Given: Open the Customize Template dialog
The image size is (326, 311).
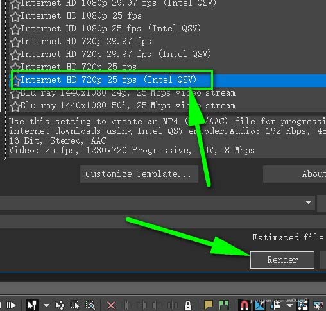Looking at the screenshot, I should 139,174.
